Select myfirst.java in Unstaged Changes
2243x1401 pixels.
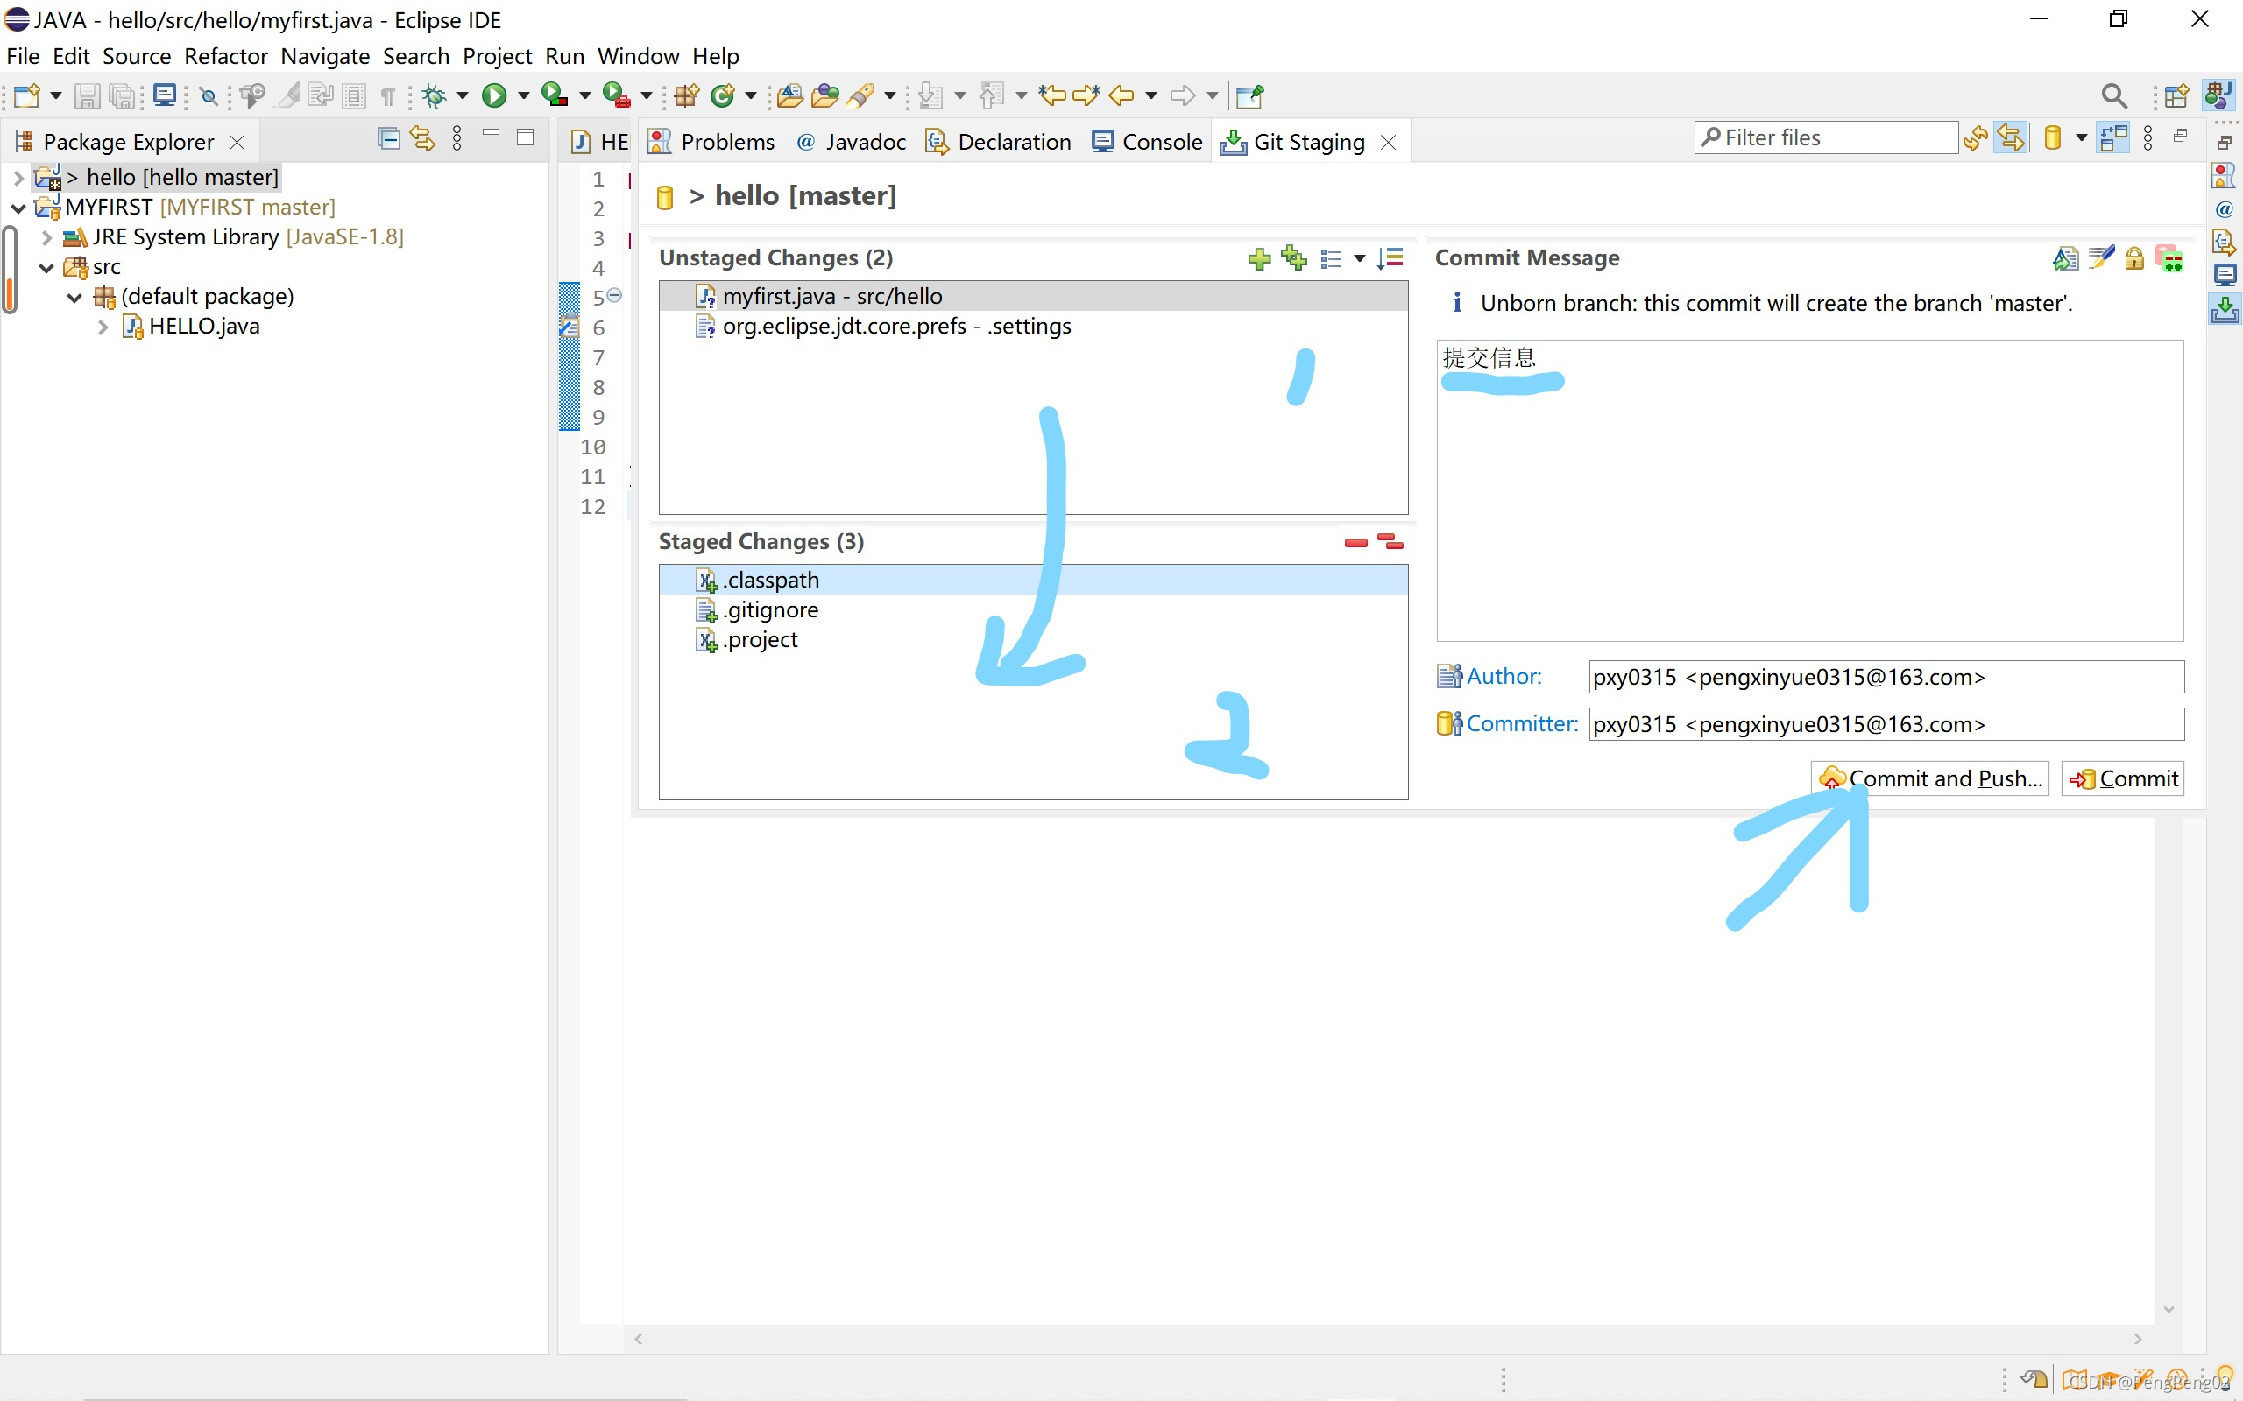(831, 297)
